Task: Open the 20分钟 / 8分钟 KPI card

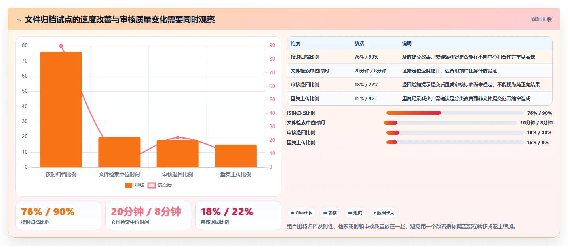Action: (x=148, y=215)
